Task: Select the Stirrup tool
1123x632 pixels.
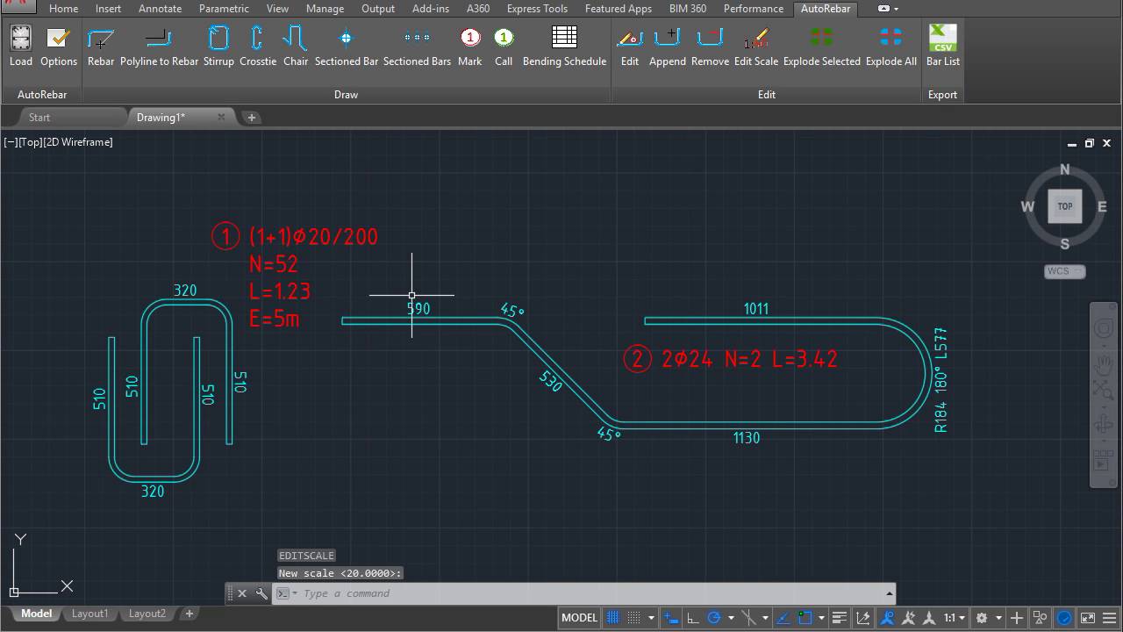Action: (218, 47)
